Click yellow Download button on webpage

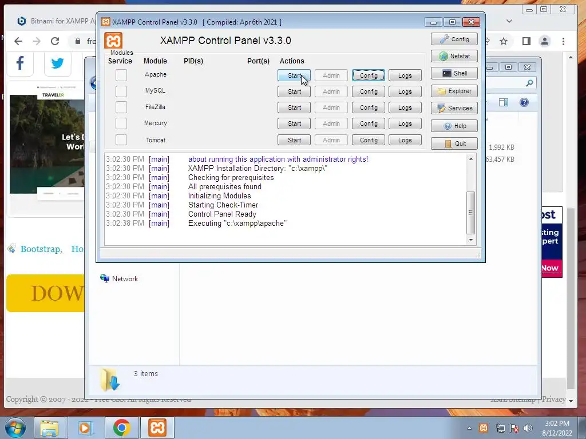(45, 293)
